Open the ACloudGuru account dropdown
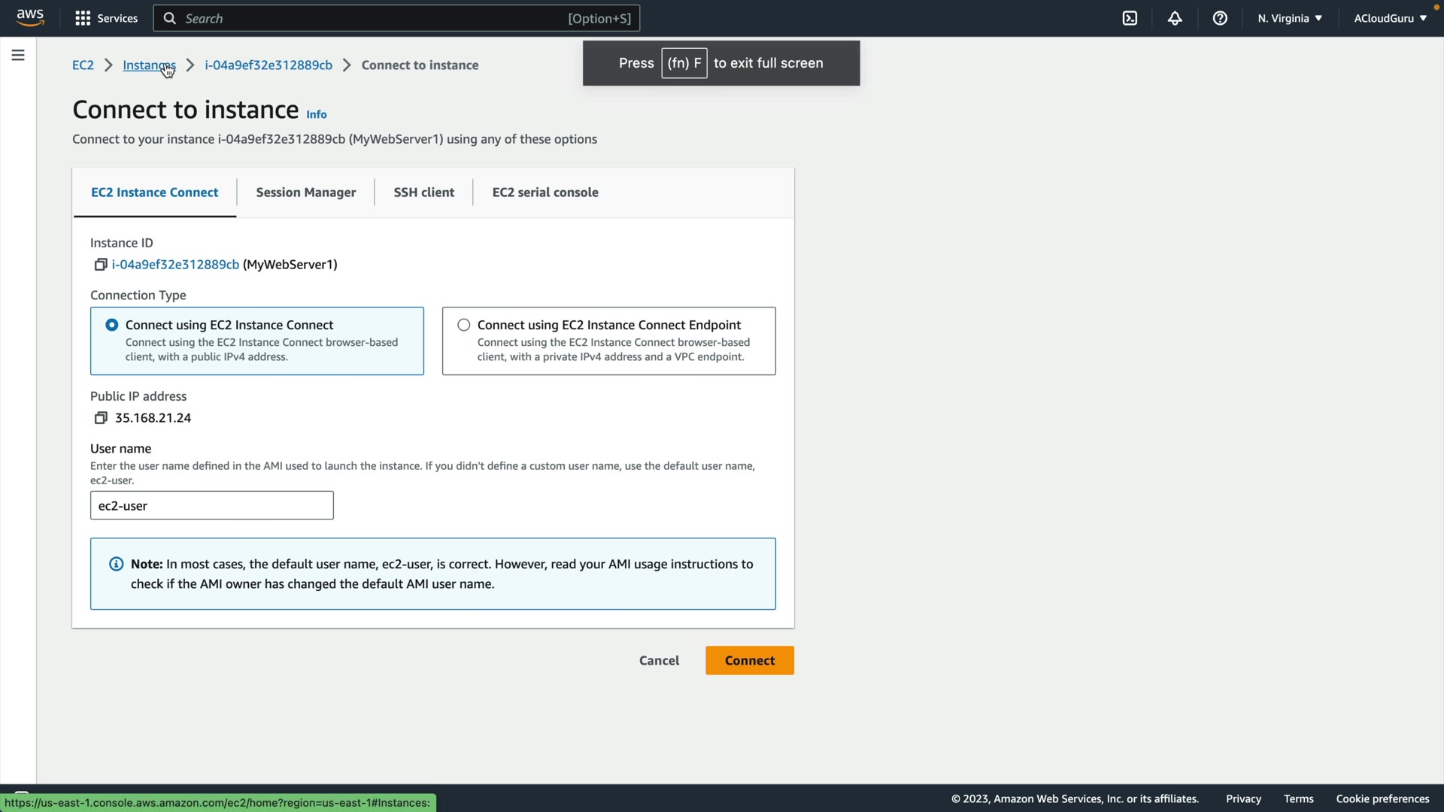The width and height of the screenshot is (1444, 812). coord(1390,18)
